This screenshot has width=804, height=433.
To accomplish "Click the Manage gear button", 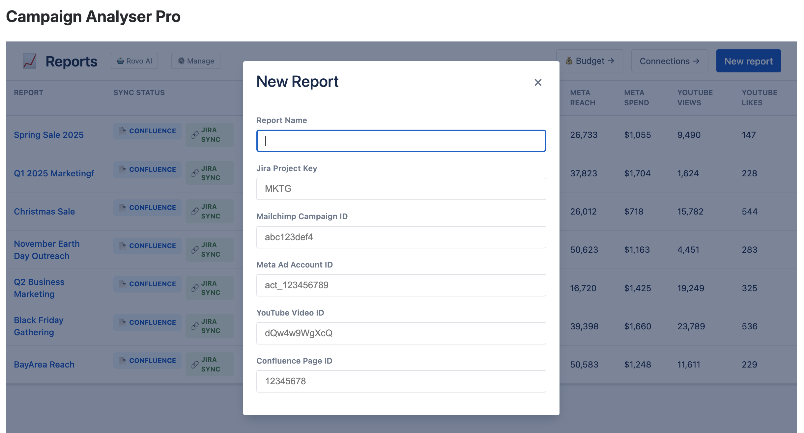I will (x=196, y=61).
